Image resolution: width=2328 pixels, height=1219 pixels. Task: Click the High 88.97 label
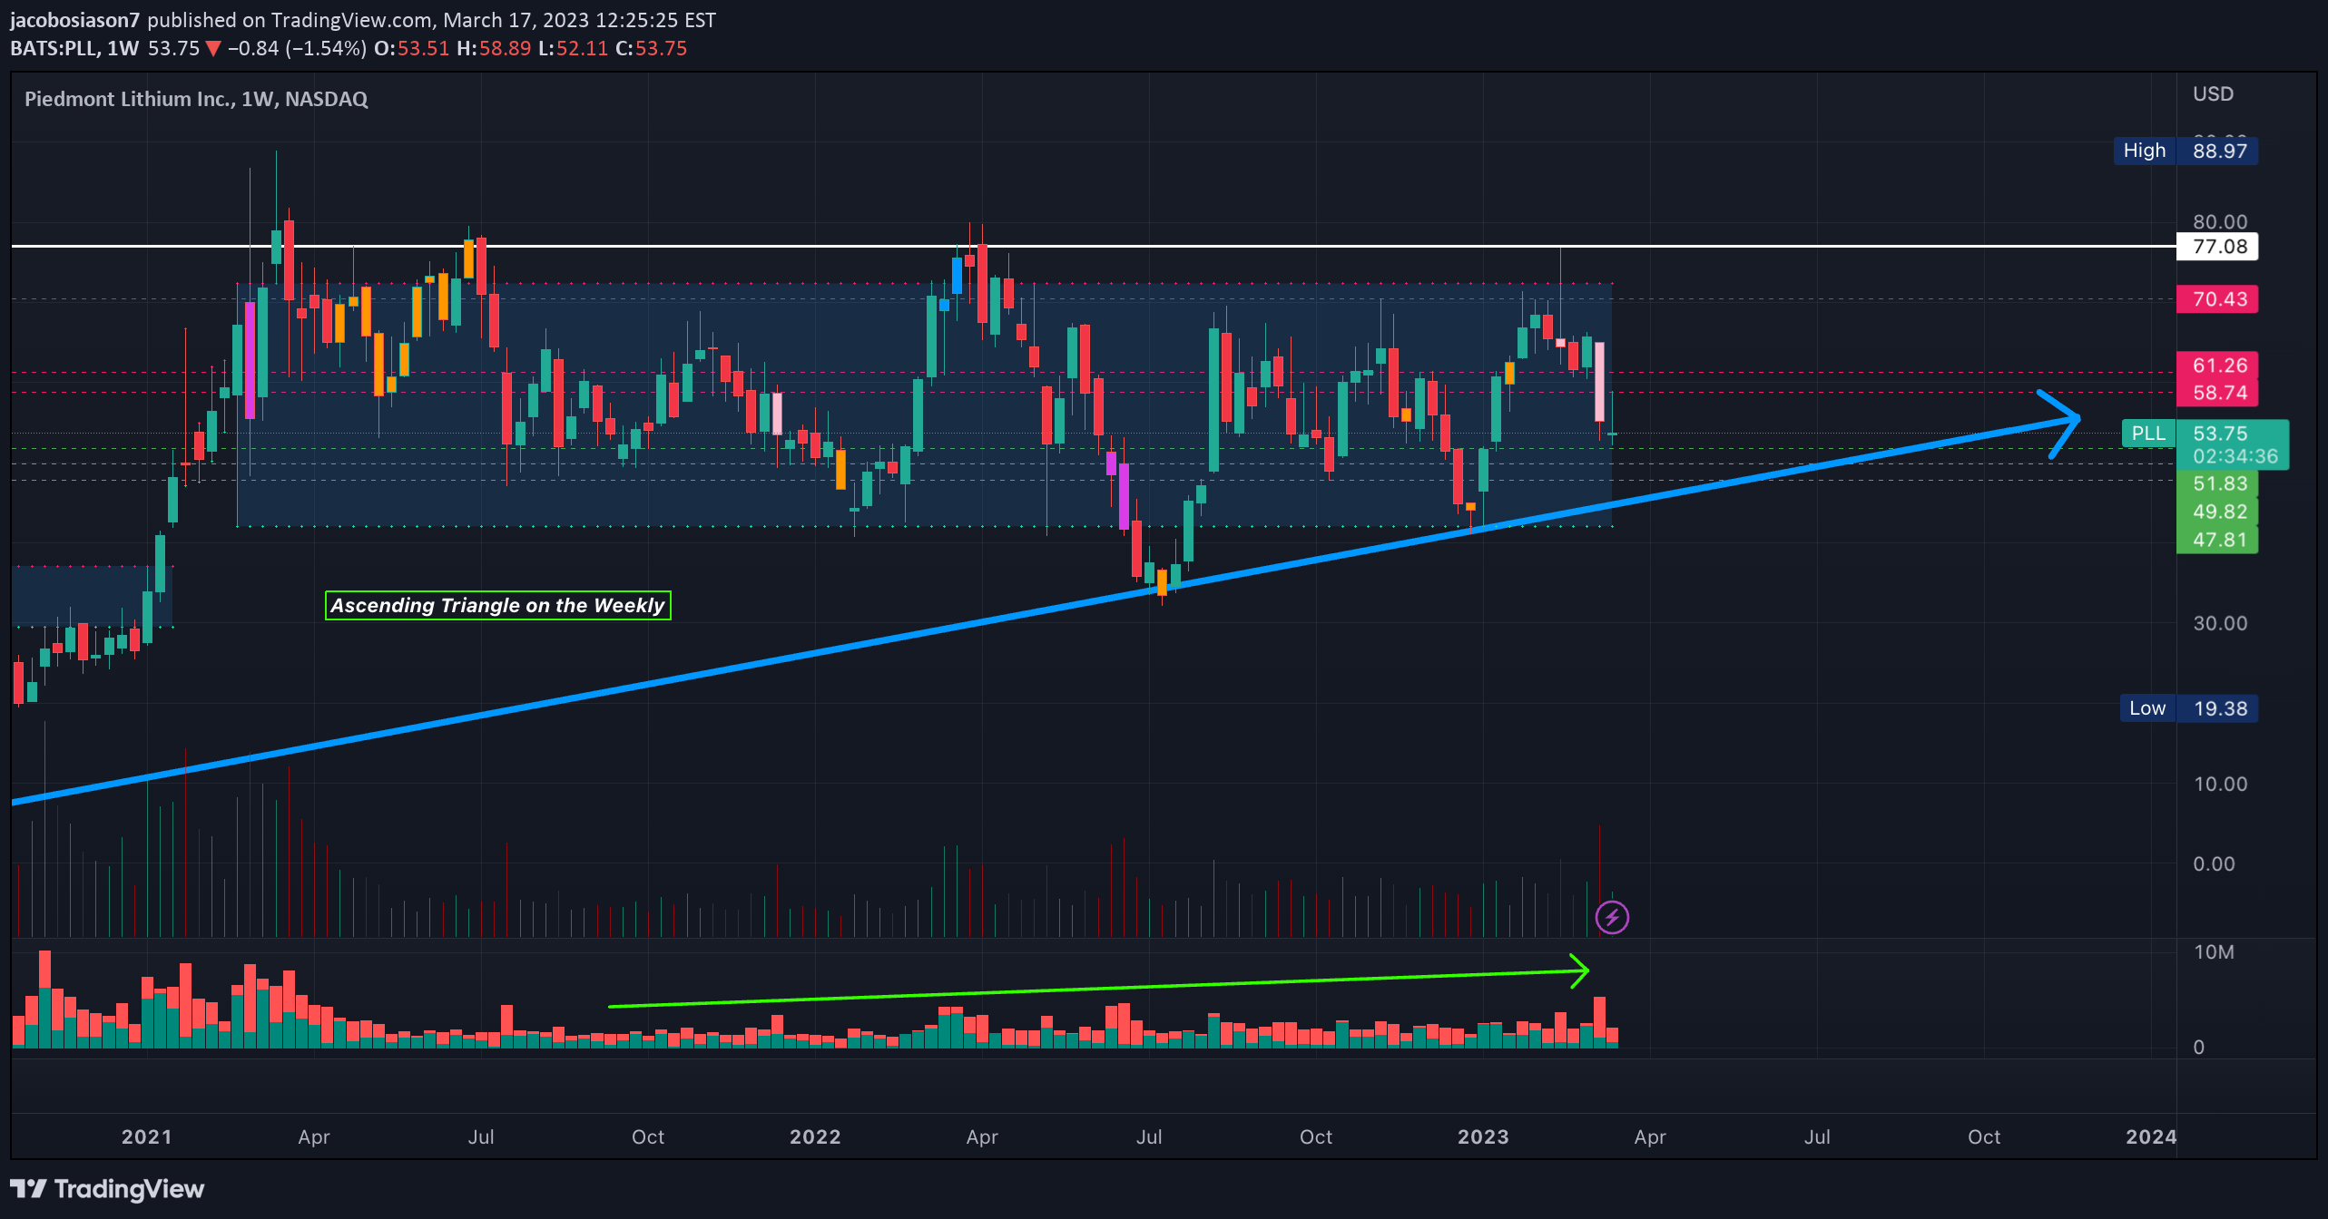tap(2186, 151)
